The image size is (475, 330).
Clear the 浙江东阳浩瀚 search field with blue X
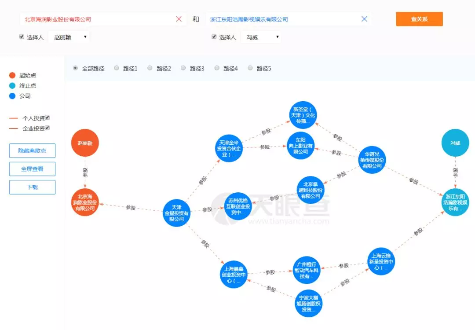coord(364,19)
